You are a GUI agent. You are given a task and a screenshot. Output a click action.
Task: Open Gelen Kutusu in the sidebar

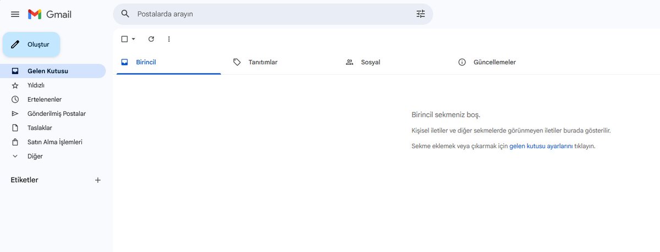coord(53,71)
